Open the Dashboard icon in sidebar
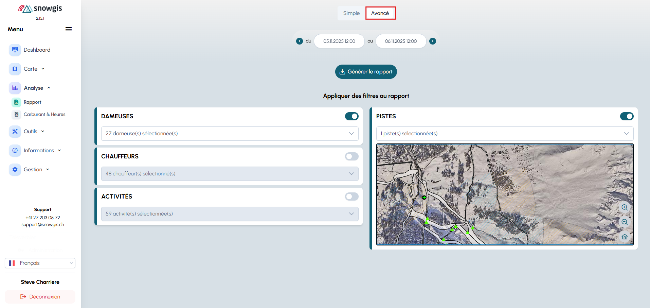Viewport: 650px width, 308px height. click(x=15, y=50)
